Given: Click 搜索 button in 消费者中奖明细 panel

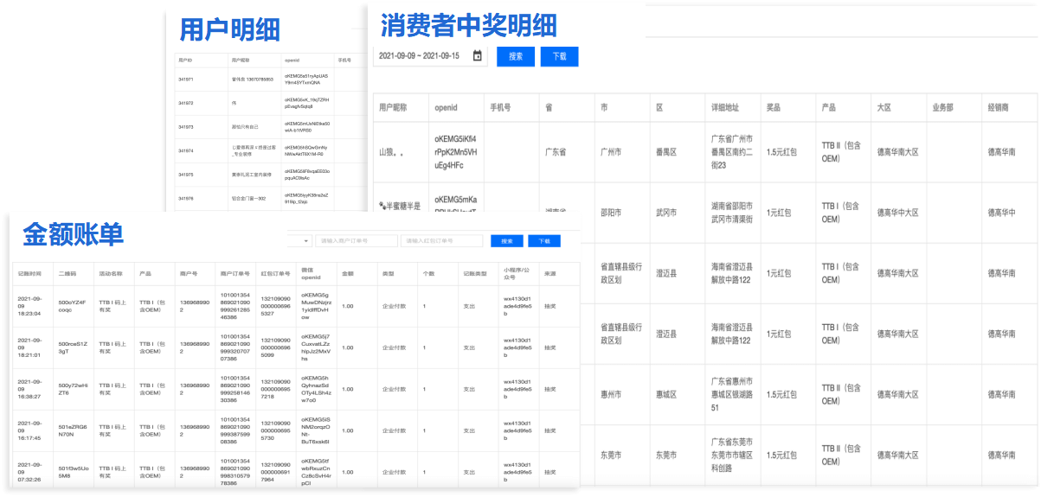Looking at the screenshot, I should 516,56.
